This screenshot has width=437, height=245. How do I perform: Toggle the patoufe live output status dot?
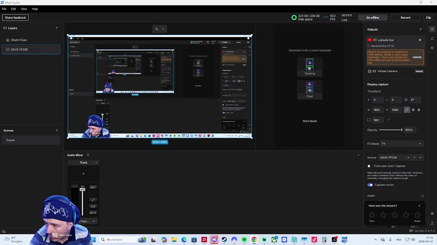point(420,40)
